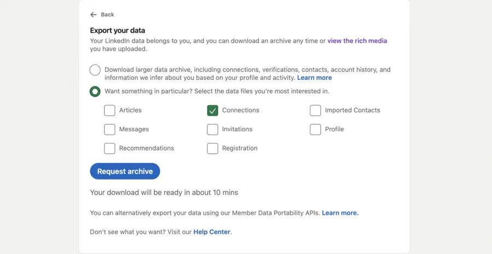Click the 'Articles' label text

click(130, 111)
